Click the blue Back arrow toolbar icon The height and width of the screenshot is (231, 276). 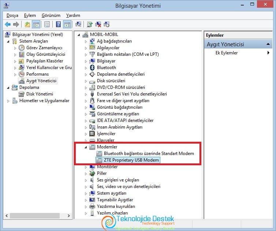click(8, 24)
